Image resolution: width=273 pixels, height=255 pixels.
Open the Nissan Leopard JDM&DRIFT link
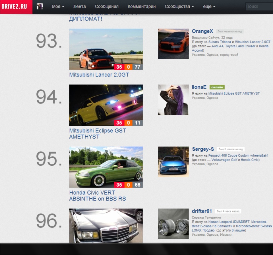click(229, 222)
